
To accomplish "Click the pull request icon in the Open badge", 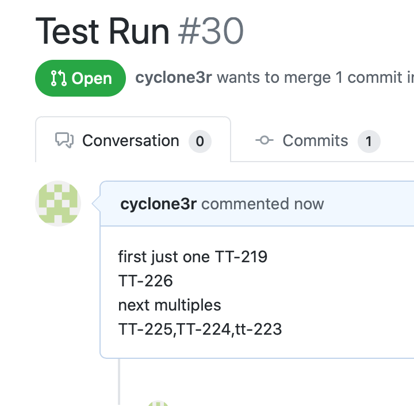I will 59,78.
